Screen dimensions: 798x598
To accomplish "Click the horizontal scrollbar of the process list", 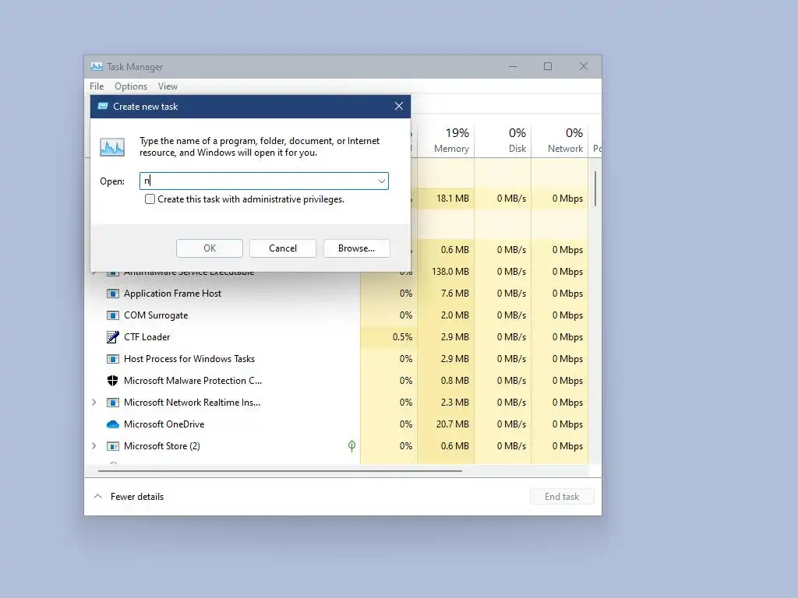I will pyautogui.click(x=280, y=471).
